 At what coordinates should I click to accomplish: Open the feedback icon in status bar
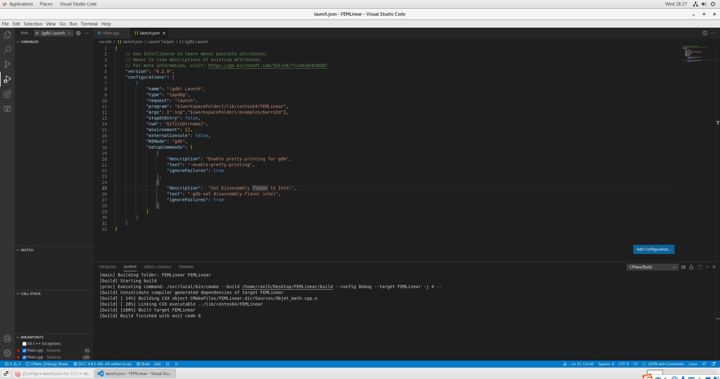pyautogui.click(x=704, y=364)
